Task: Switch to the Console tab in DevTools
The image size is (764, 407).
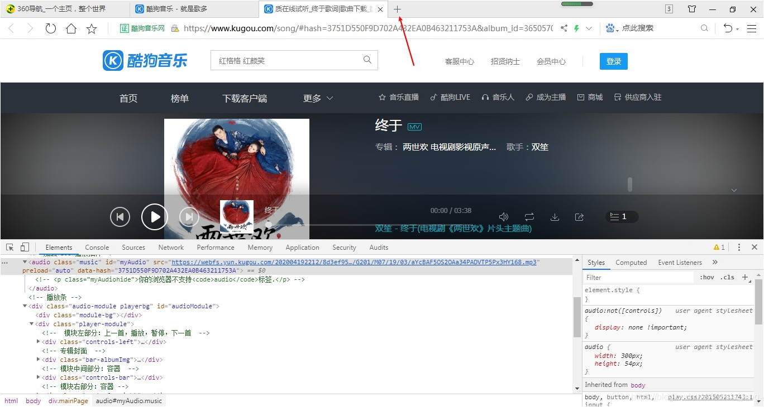Action: 97,247
